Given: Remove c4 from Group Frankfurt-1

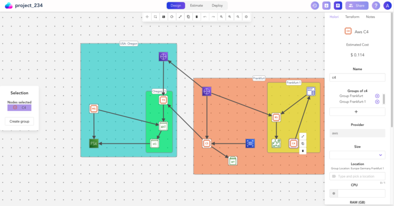Looking at the screenshot, I should [x=377, y=101].
